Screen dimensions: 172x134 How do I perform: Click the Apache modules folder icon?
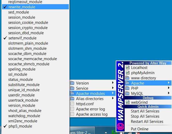coord(72,93)
